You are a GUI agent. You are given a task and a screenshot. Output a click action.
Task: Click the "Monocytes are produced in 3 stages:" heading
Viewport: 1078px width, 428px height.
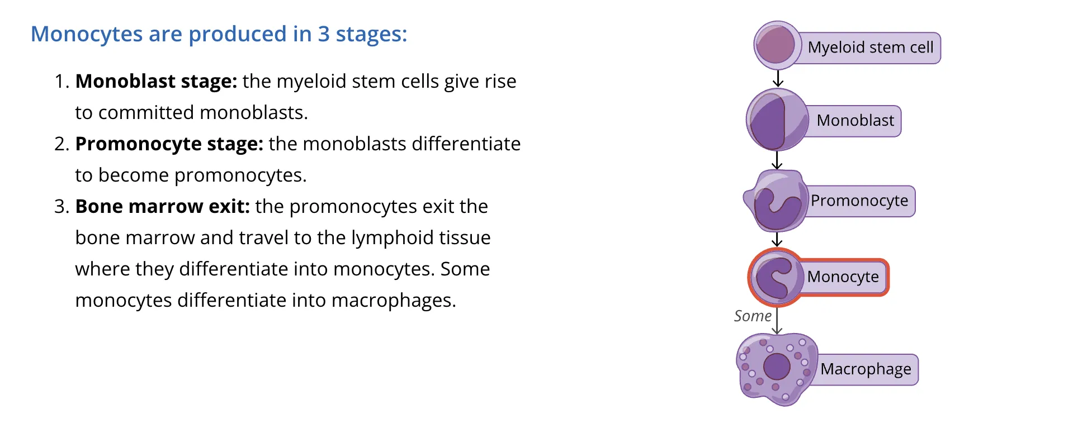(219, 34)
